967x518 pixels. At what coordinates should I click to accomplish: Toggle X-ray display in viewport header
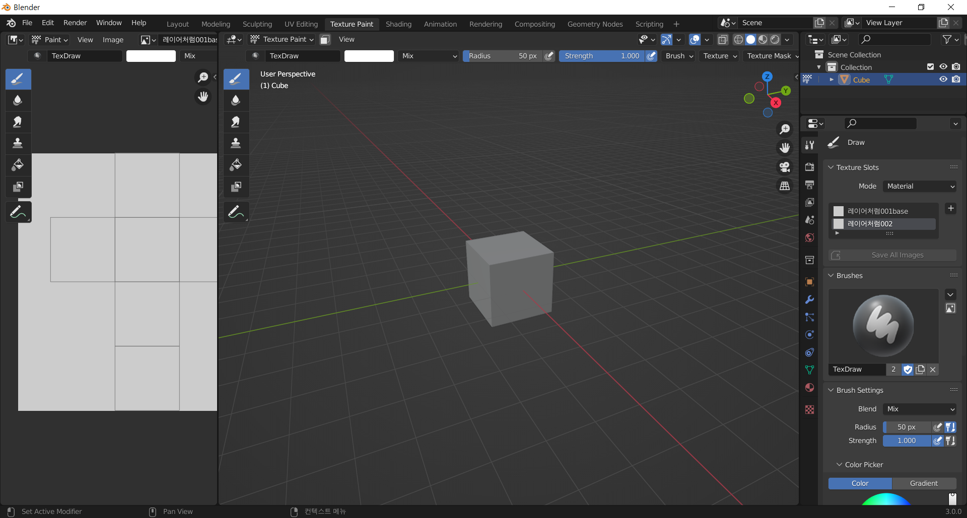click(x=723, y=39)
